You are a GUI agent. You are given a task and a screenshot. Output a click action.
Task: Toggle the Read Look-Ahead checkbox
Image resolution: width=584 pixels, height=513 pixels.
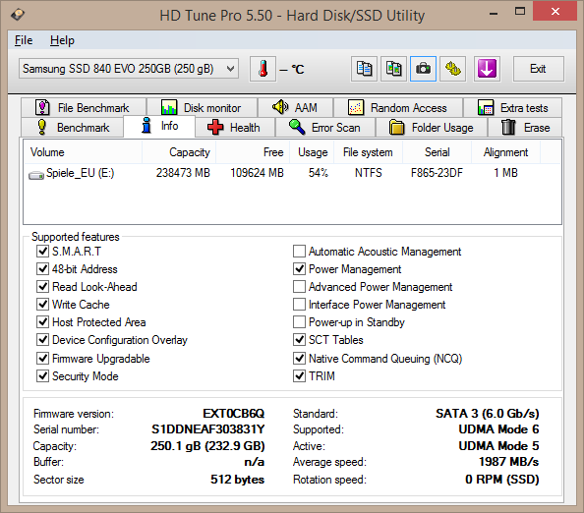pyautogui.click(x=42, y=286)
